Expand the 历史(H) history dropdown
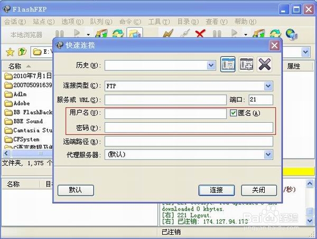Image resolution: width=317 pixels, height=239 pixels. (211, 65)
